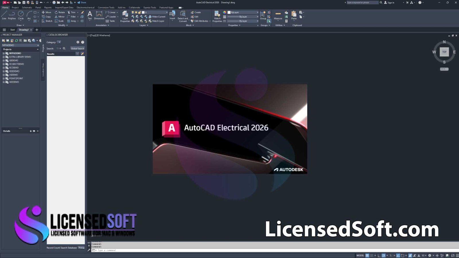
Task: Click the Global Search button
Action: (77, 48)
